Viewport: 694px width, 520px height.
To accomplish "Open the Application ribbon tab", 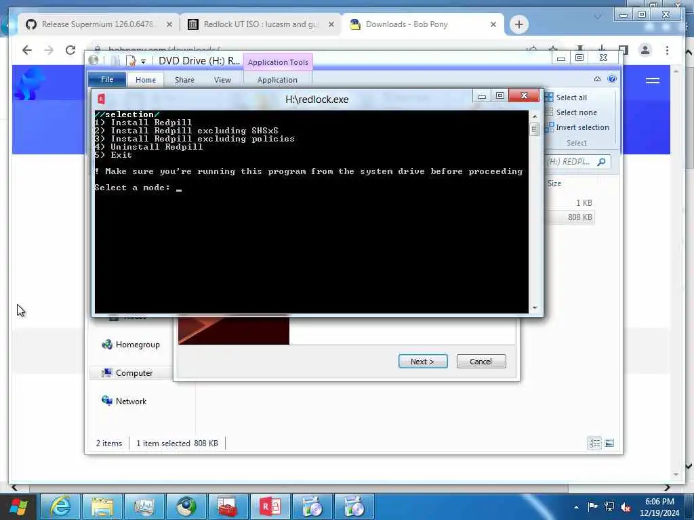I will (x=277, y=80).
